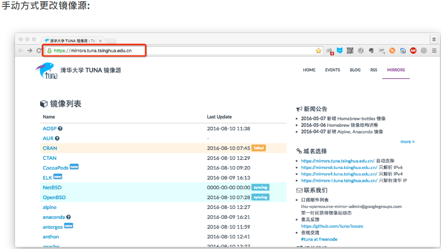Open the AUR mirror link

click(48, 138)
